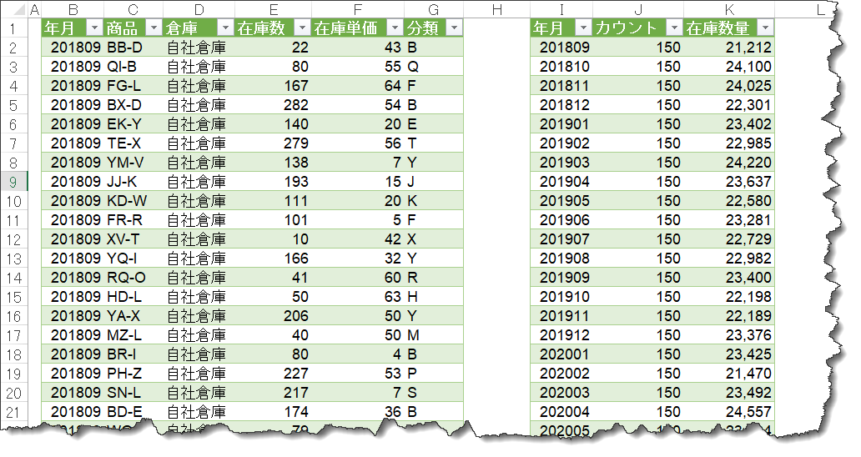Click cell containing HD-L
The height and width of the screenshot is (457, 861).
(x=133, y=297)
